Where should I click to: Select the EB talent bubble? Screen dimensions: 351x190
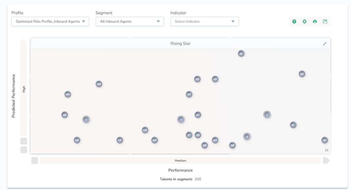click(x=65, y=115)
